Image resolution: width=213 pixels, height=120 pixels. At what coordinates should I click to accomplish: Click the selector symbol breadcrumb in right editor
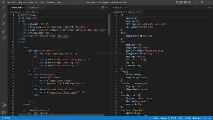(140, 12)
